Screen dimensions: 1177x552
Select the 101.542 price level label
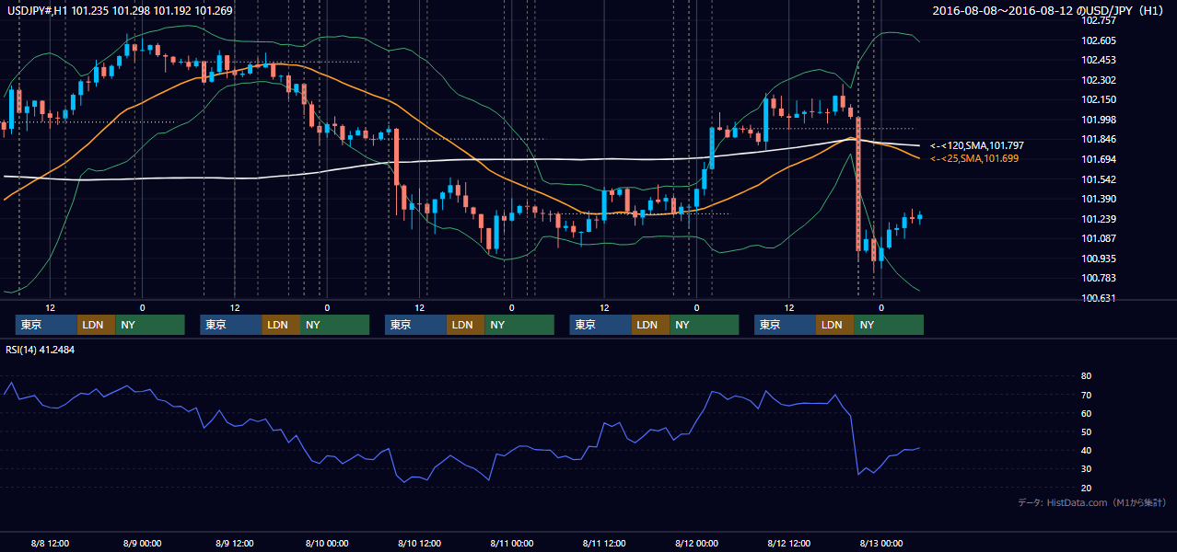[1099, 179]
